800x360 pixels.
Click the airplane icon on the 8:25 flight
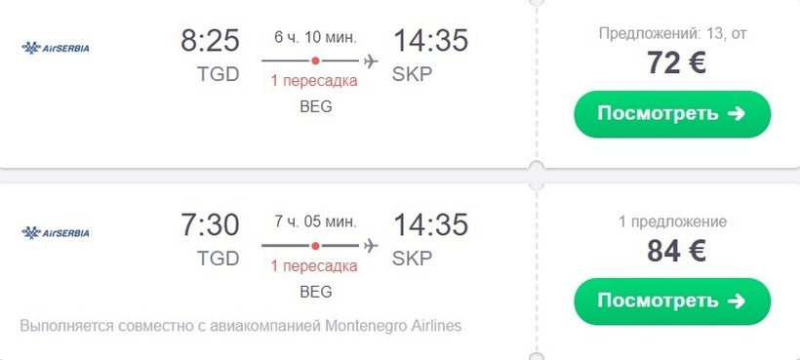[371, 60]
